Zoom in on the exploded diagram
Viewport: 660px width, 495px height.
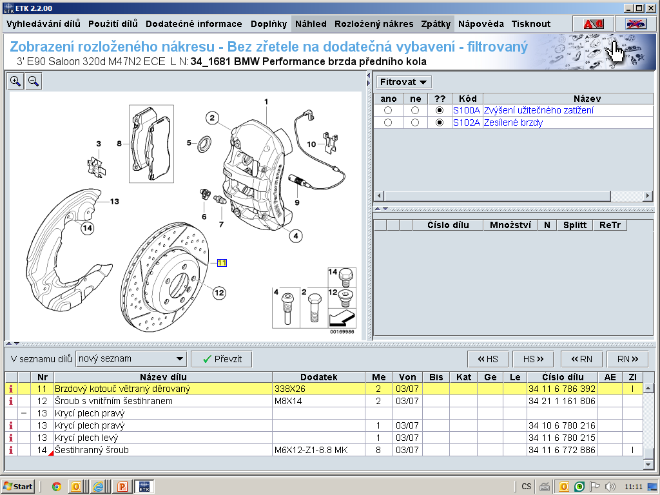point(15,81)
